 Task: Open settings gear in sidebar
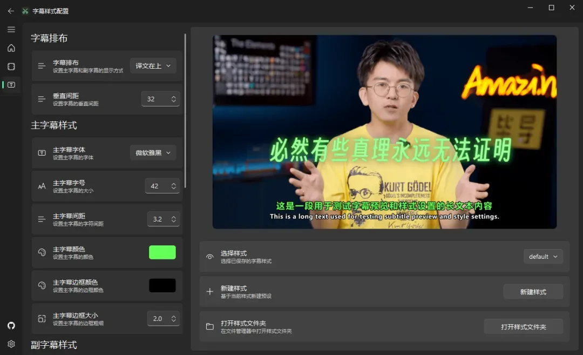click(x=11, y=344)
